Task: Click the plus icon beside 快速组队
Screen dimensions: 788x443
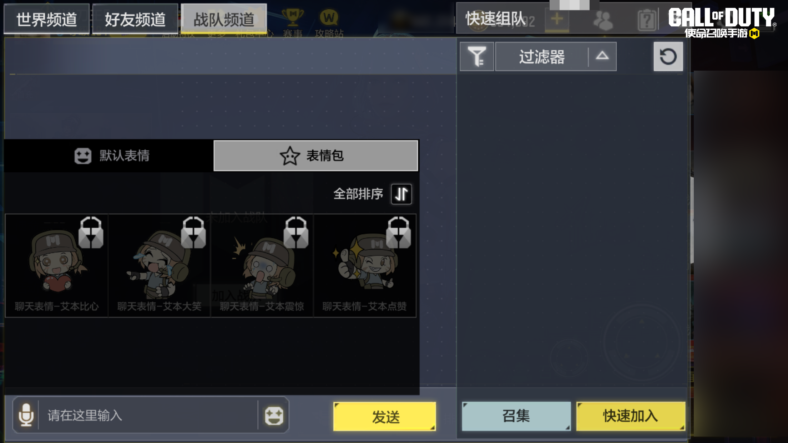Action: [x=557, y=19]
